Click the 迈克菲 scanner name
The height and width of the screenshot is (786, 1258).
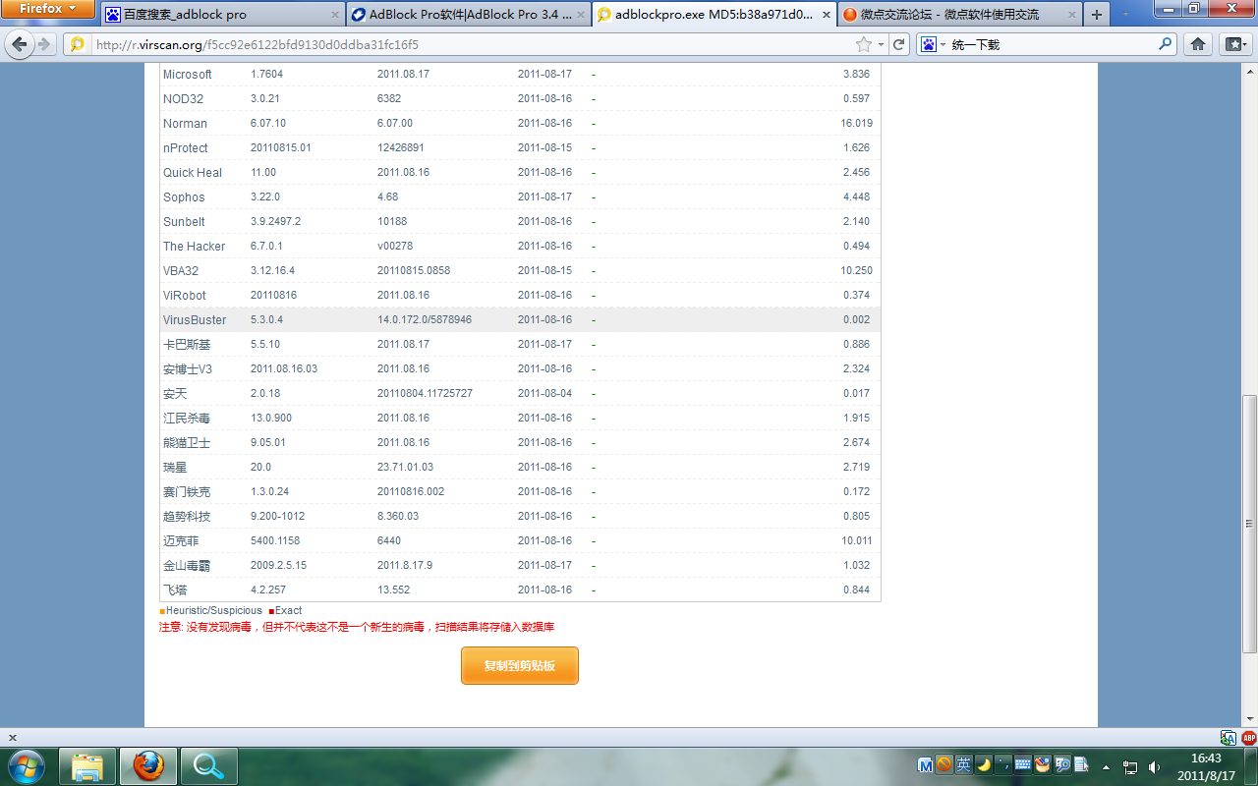[181, 541]
